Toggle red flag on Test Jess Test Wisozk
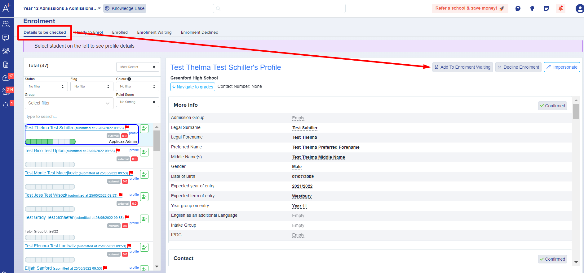 [121, 195]
